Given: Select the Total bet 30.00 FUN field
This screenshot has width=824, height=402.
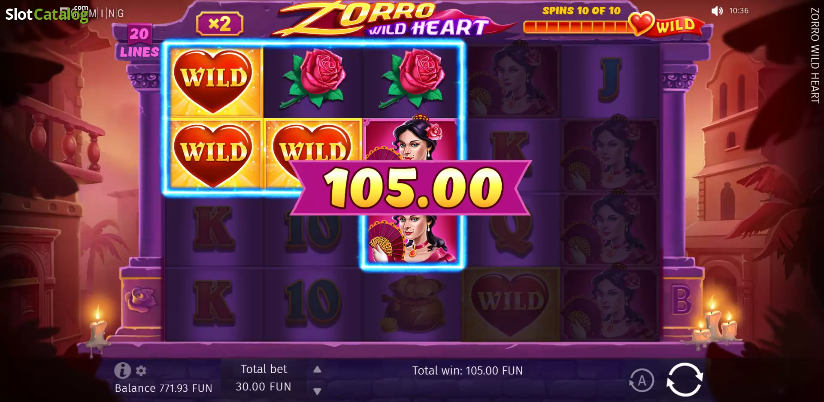Looking at the screenshot, I should click(264, 378).
